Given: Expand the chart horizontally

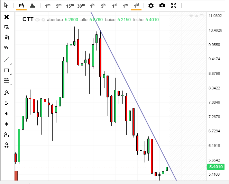Looking at the screenshot, I should coord(7,135).
